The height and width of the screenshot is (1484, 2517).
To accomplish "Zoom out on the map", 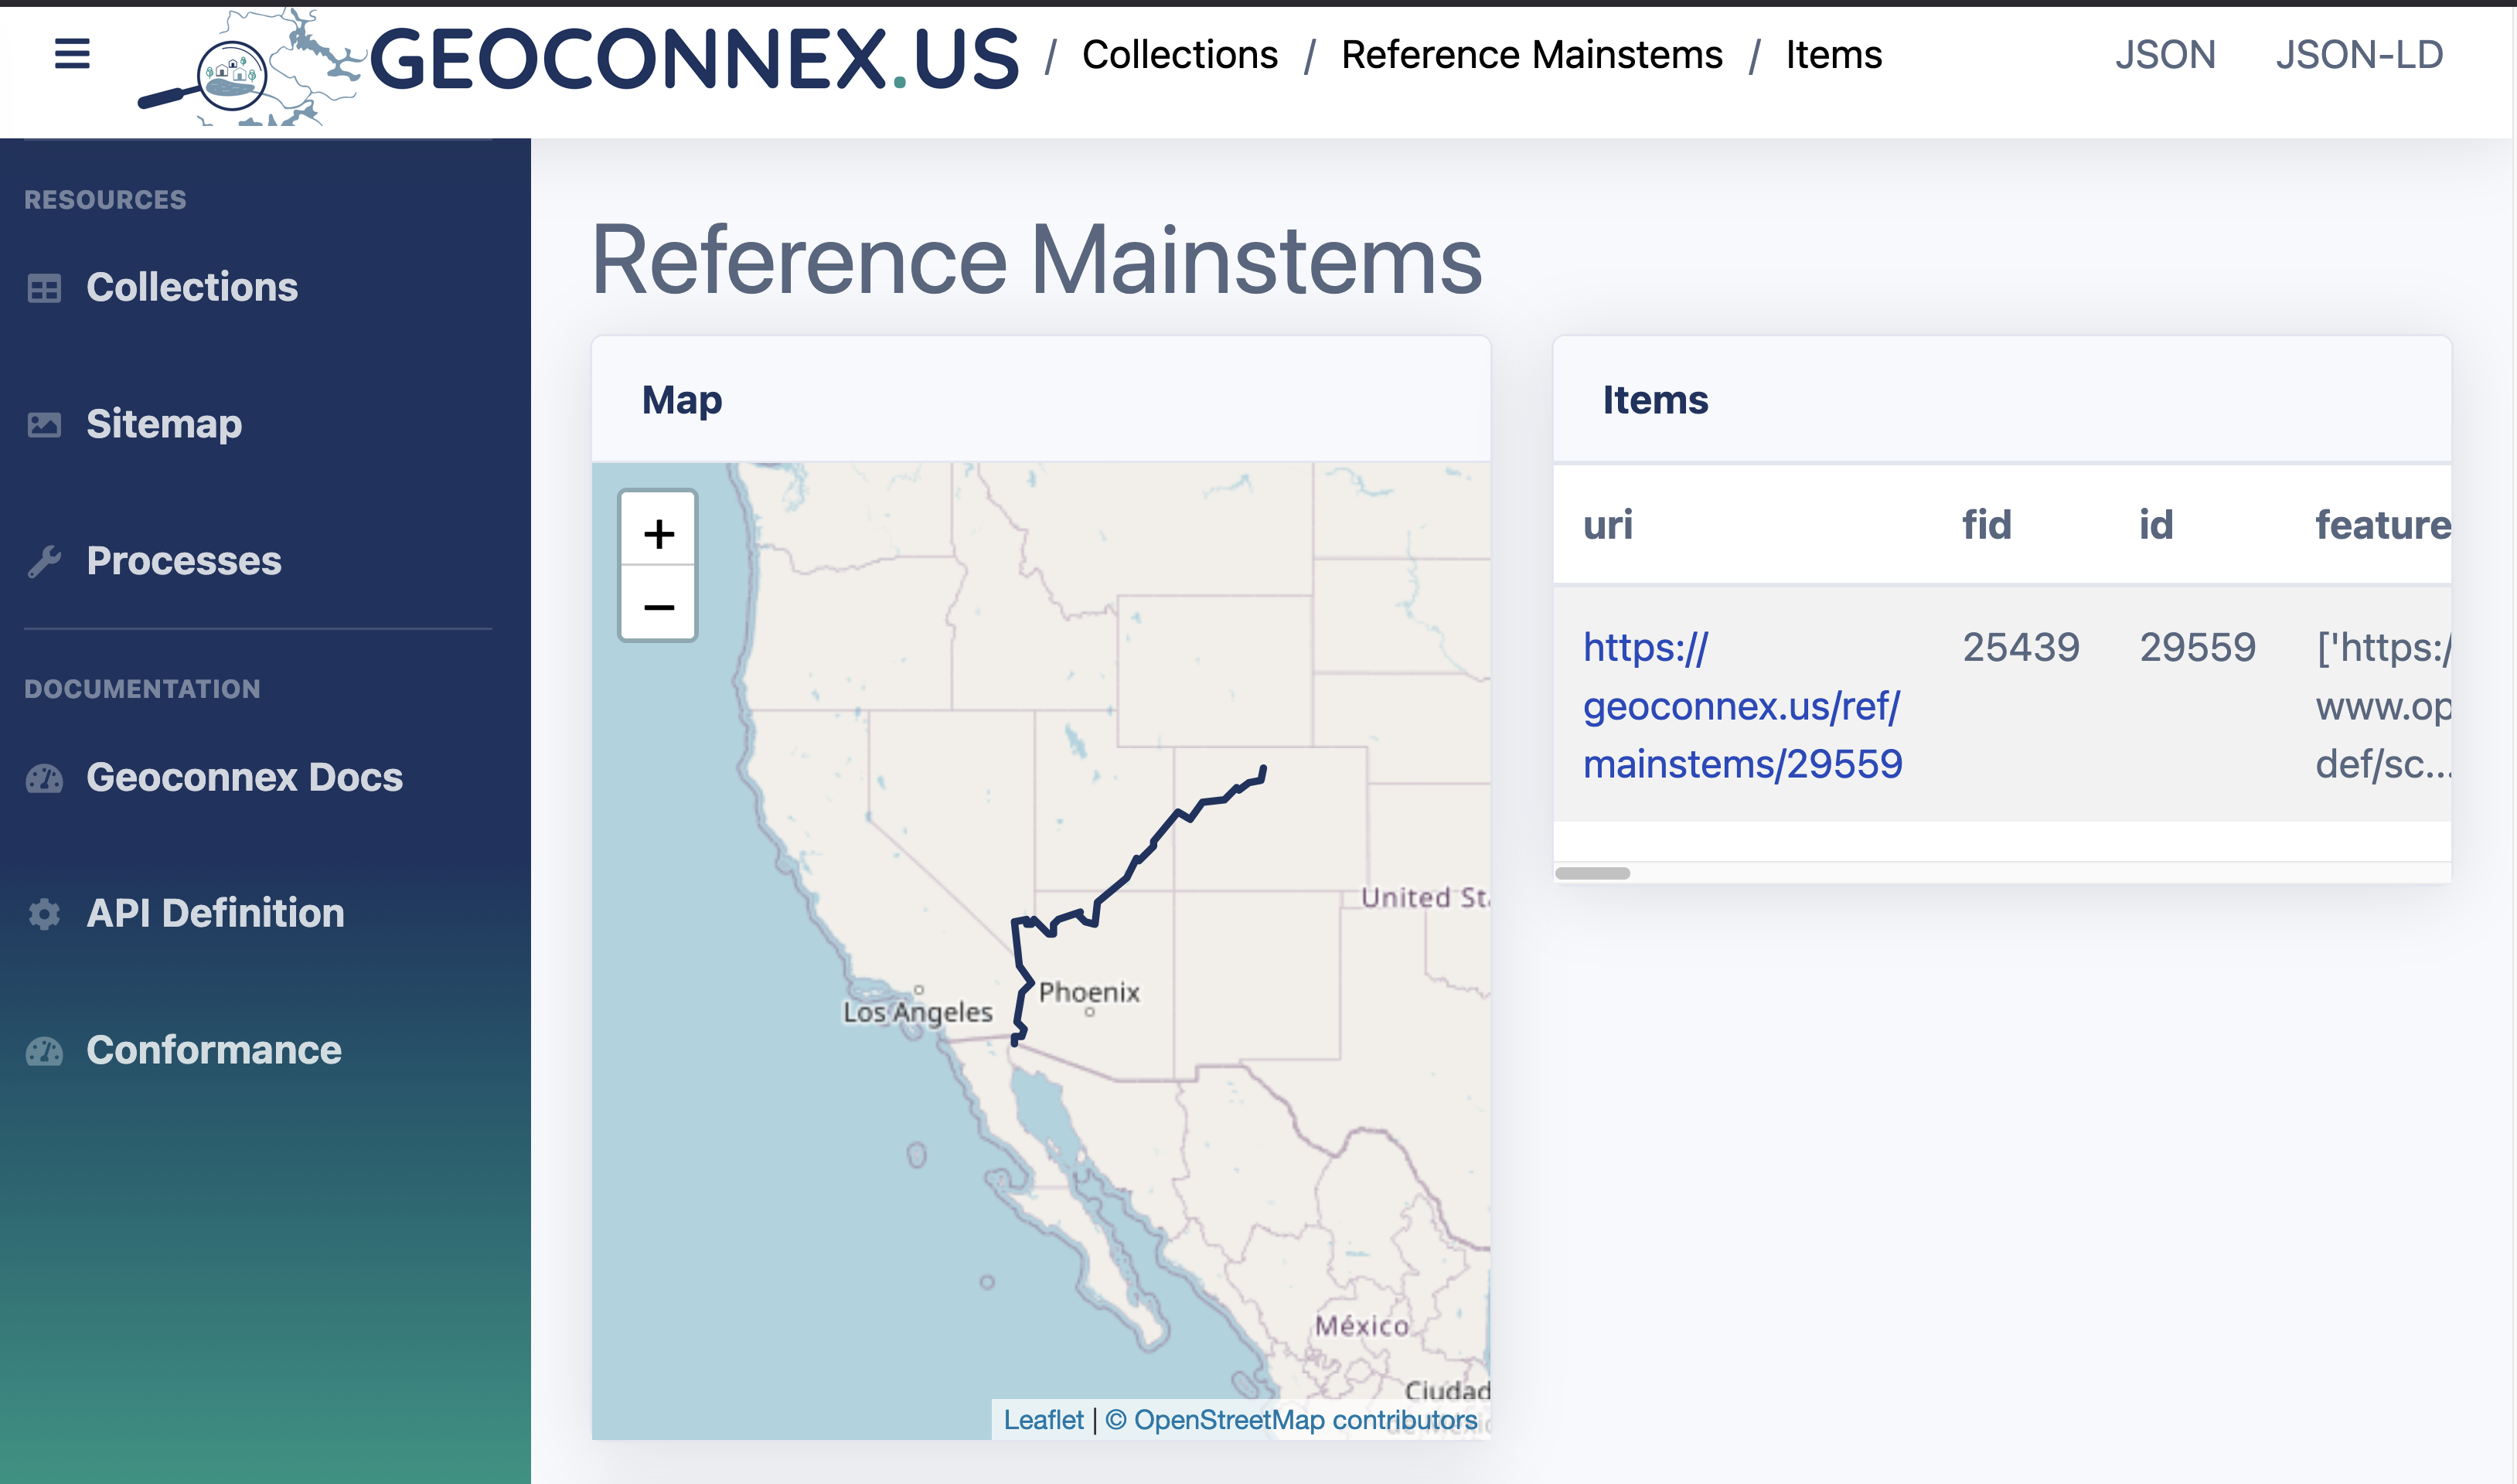I will [658, 606].
